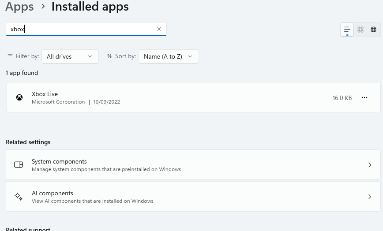
Task: Click the AI components sparkle icon
Action: (19, 196)
